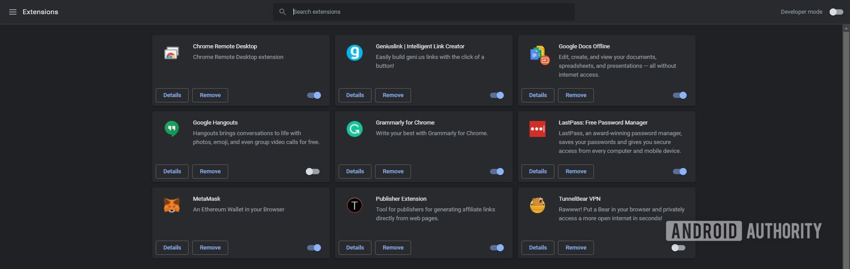Click the Publisher Extension icon

click(x=355, y=205)
